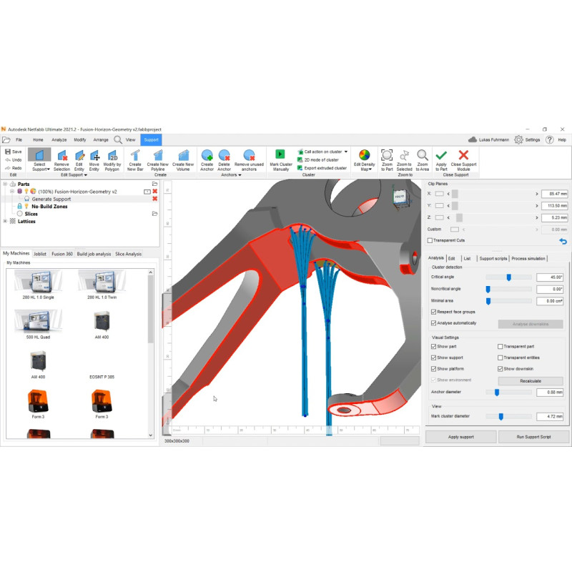Toggle the Respect face groups checkbox
This screenshot has height=572, width=572.
[x=434, y=312]
